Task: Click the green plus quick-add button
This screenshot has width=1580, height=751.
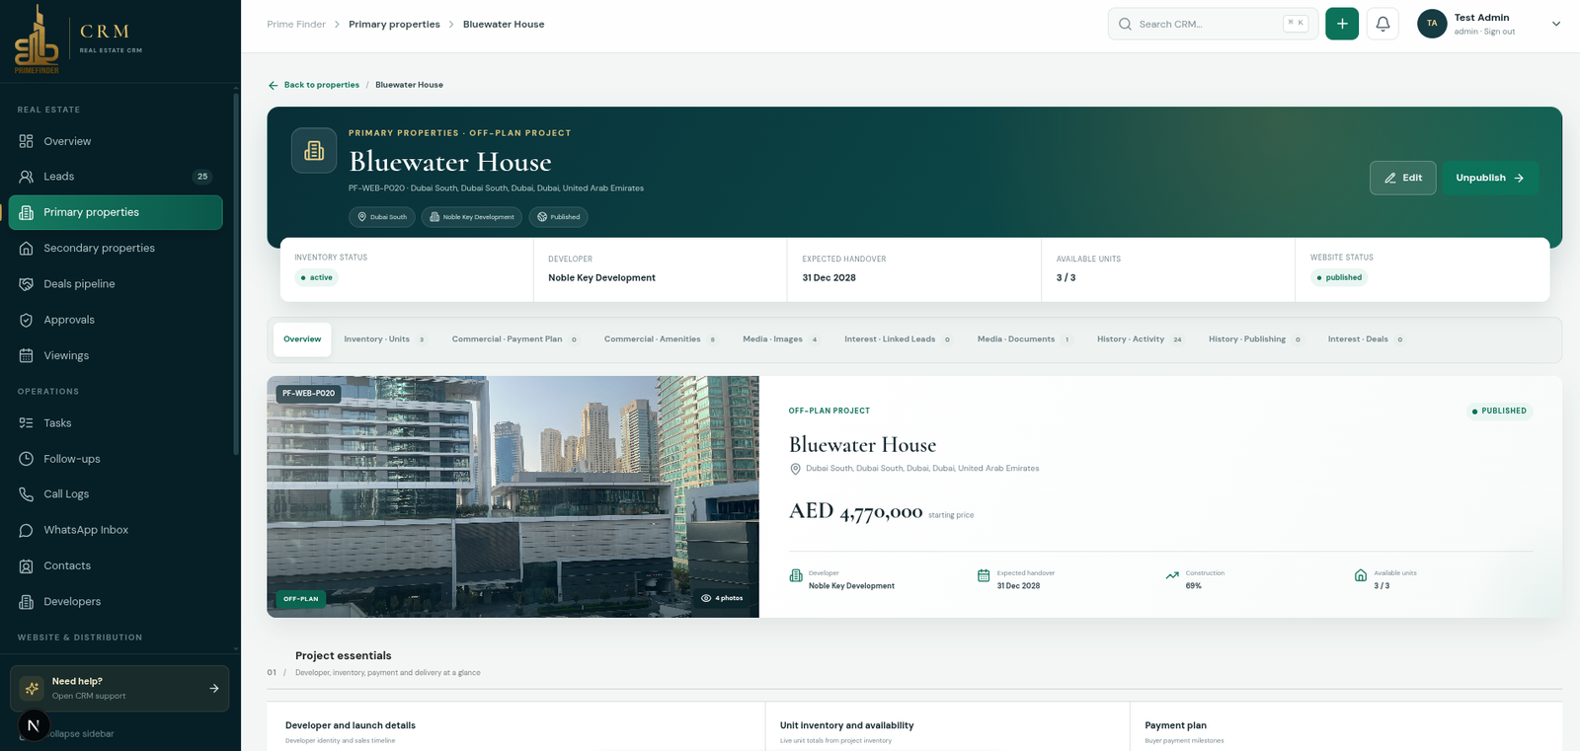Action: click(x=1342, y=24)
